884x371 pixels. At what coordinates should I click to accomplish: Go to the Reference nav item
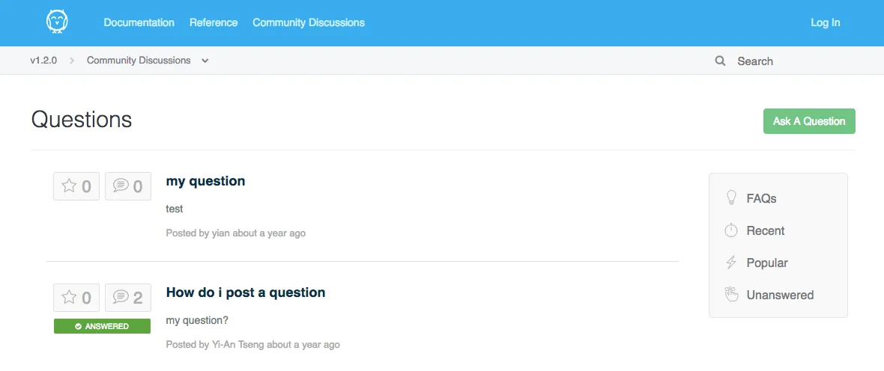coord(214,22)
